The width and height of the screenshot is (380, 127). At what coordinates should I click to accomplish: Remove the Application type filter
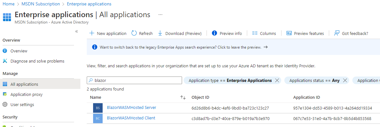coord(277,81)
